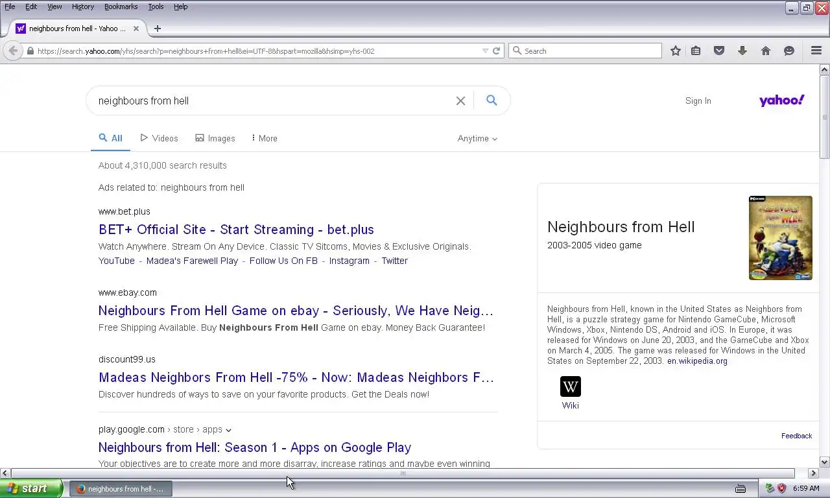Click Sign In link
The height and width of the screenshot is (498, 830).
[698, 101]
